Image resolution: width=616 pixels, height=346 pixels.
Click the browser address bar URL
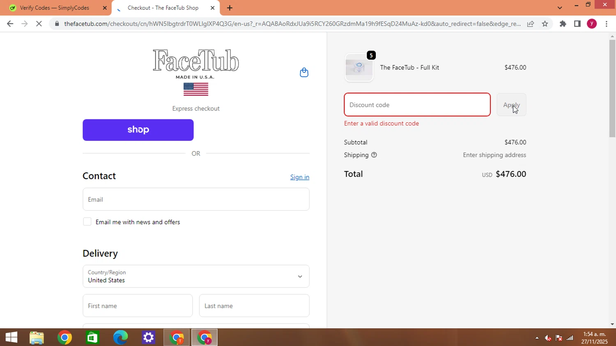click(292, 24)
